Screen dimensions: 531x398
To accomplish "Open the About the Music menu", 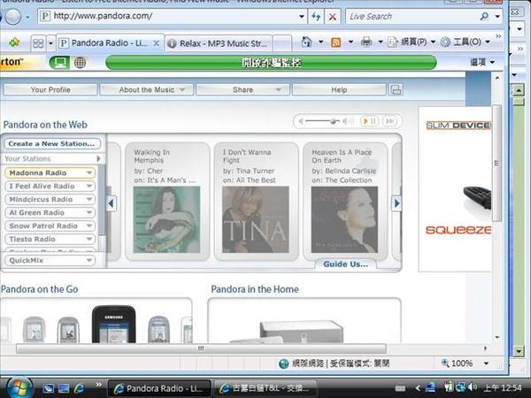I will 147,89.
